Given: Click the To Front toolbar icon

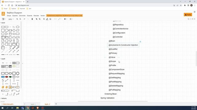Looking at the screenshot, I should click(36, 19).
